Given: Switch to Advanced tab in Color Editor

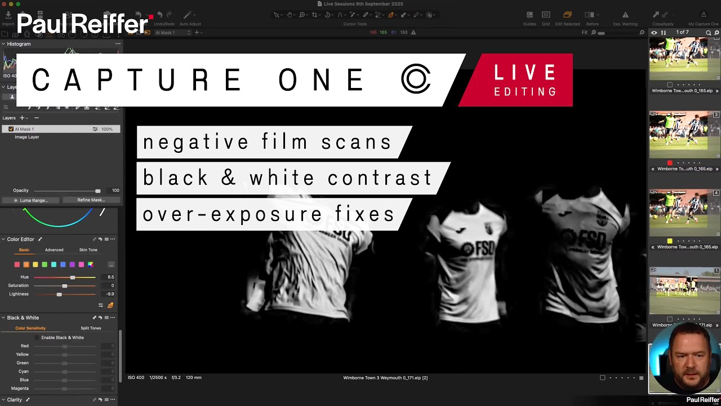Looking at the screenshot, I should point(54,250).
